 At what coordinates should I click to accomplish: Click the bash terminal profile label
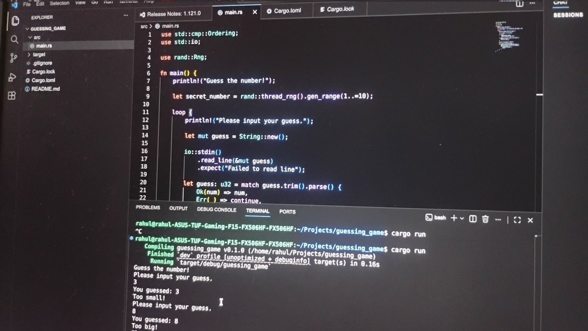click(436, 217)
